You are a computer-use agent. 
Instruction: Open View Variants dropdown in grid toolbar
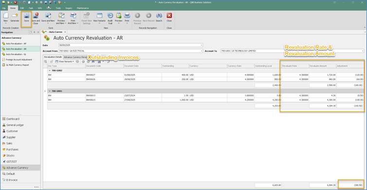click(x=65, y=61)
